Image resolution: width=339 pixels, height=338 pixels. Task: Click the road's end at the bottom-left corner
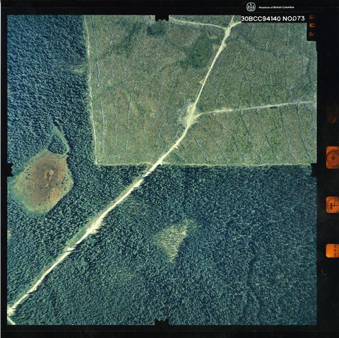[x=11, y=311]
